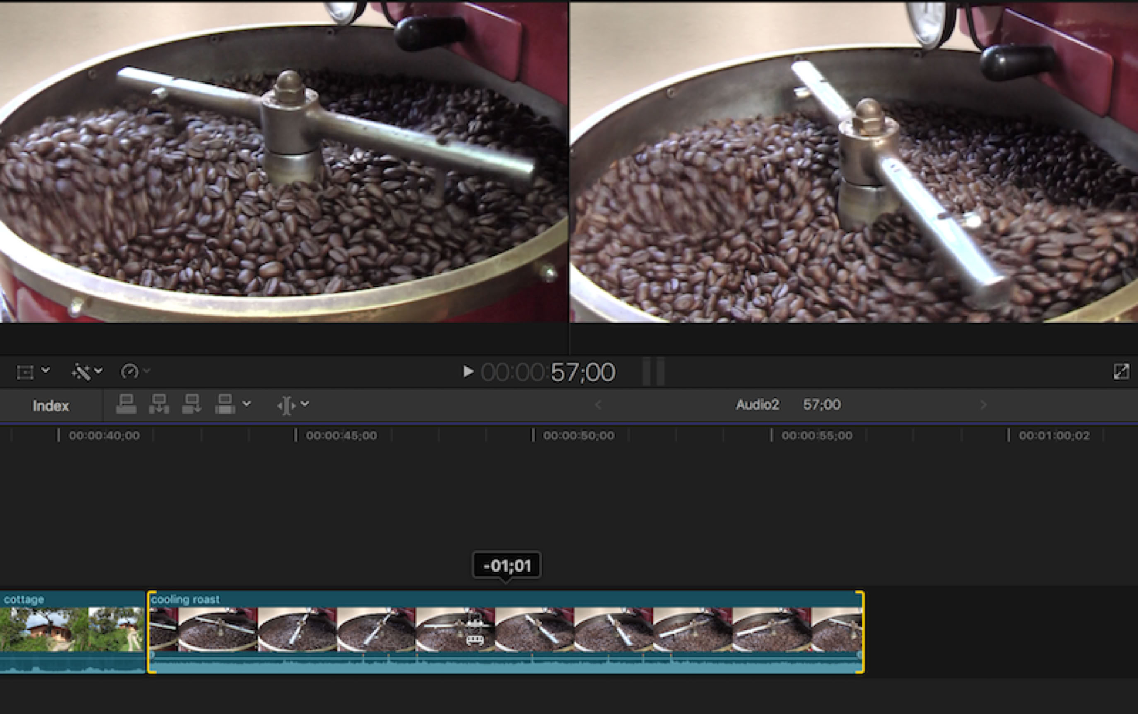Viewport: 1138px width, 714px height.
Task: Open the timeline Index panel
Action: point(51,405)
